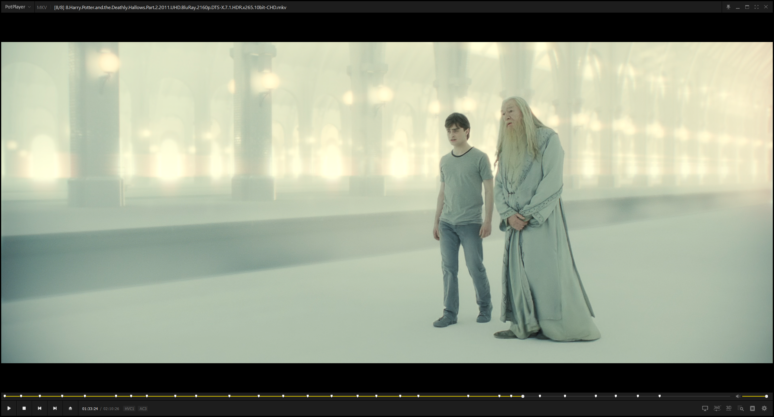774x417 pixels.
Task: Open the HVC1 video codec info
Action: tap(129, 409)
